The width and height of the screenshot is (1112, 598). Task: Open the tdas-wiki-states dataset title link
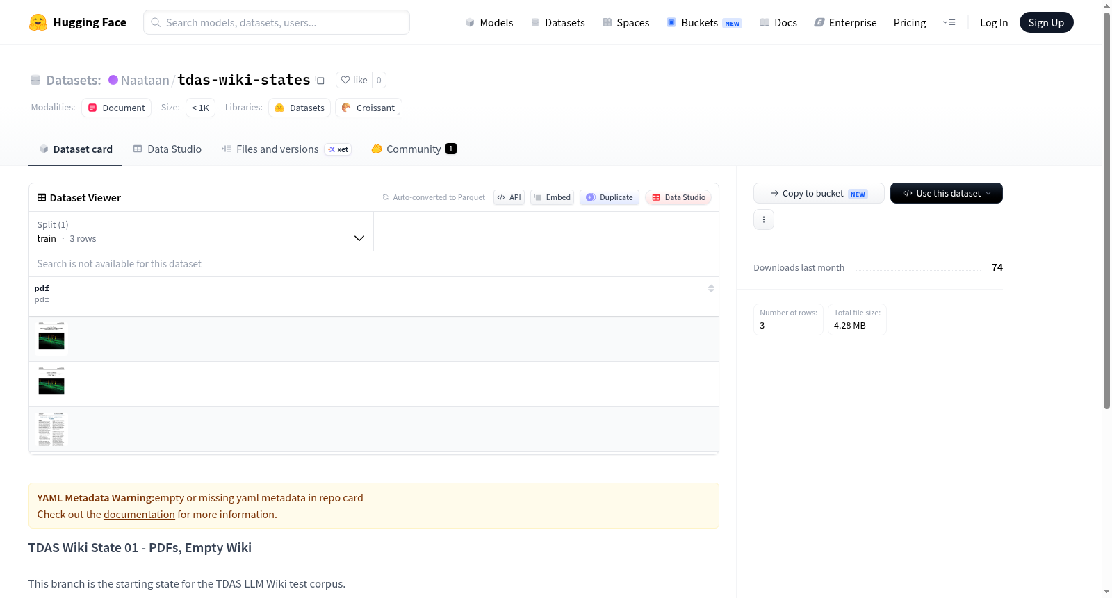[244, 80]
